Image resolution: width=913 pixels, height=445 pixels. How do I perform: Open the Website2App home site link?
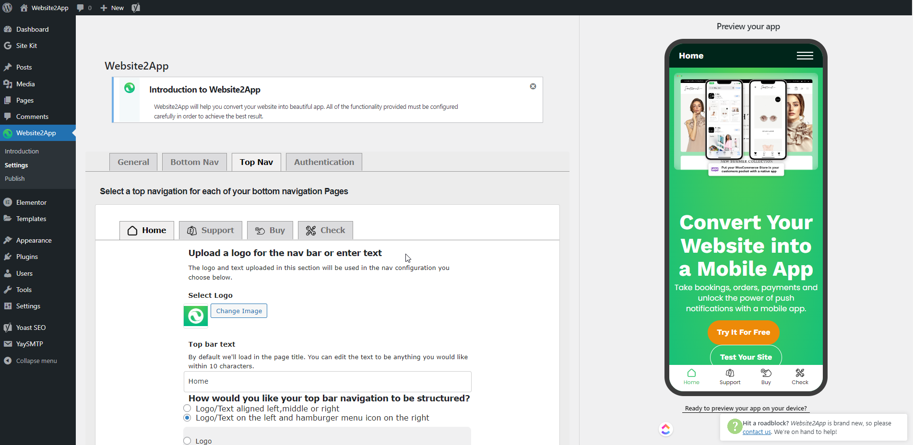(x=44, y=8)
